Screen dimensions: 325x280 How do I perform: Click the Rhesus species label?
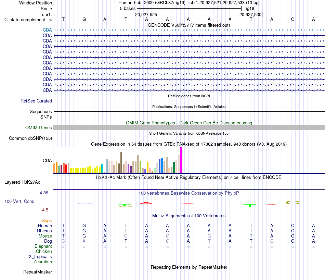(44, 231)
